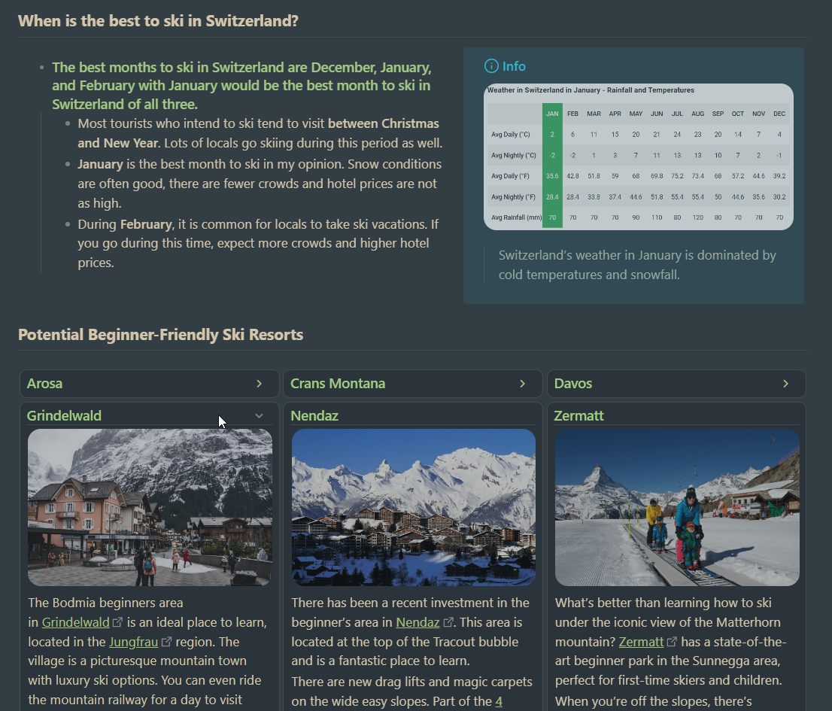
Task: Click the green 'best months to ski' bullet
Action: pos(241,86)
